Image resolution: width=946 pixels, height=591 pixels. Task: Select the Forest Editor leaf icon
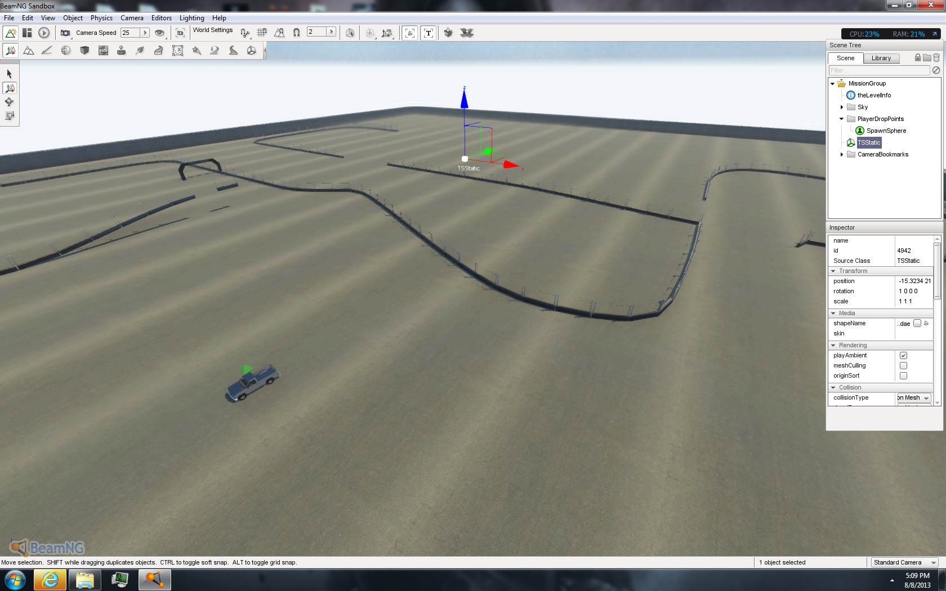coord(140,51)
